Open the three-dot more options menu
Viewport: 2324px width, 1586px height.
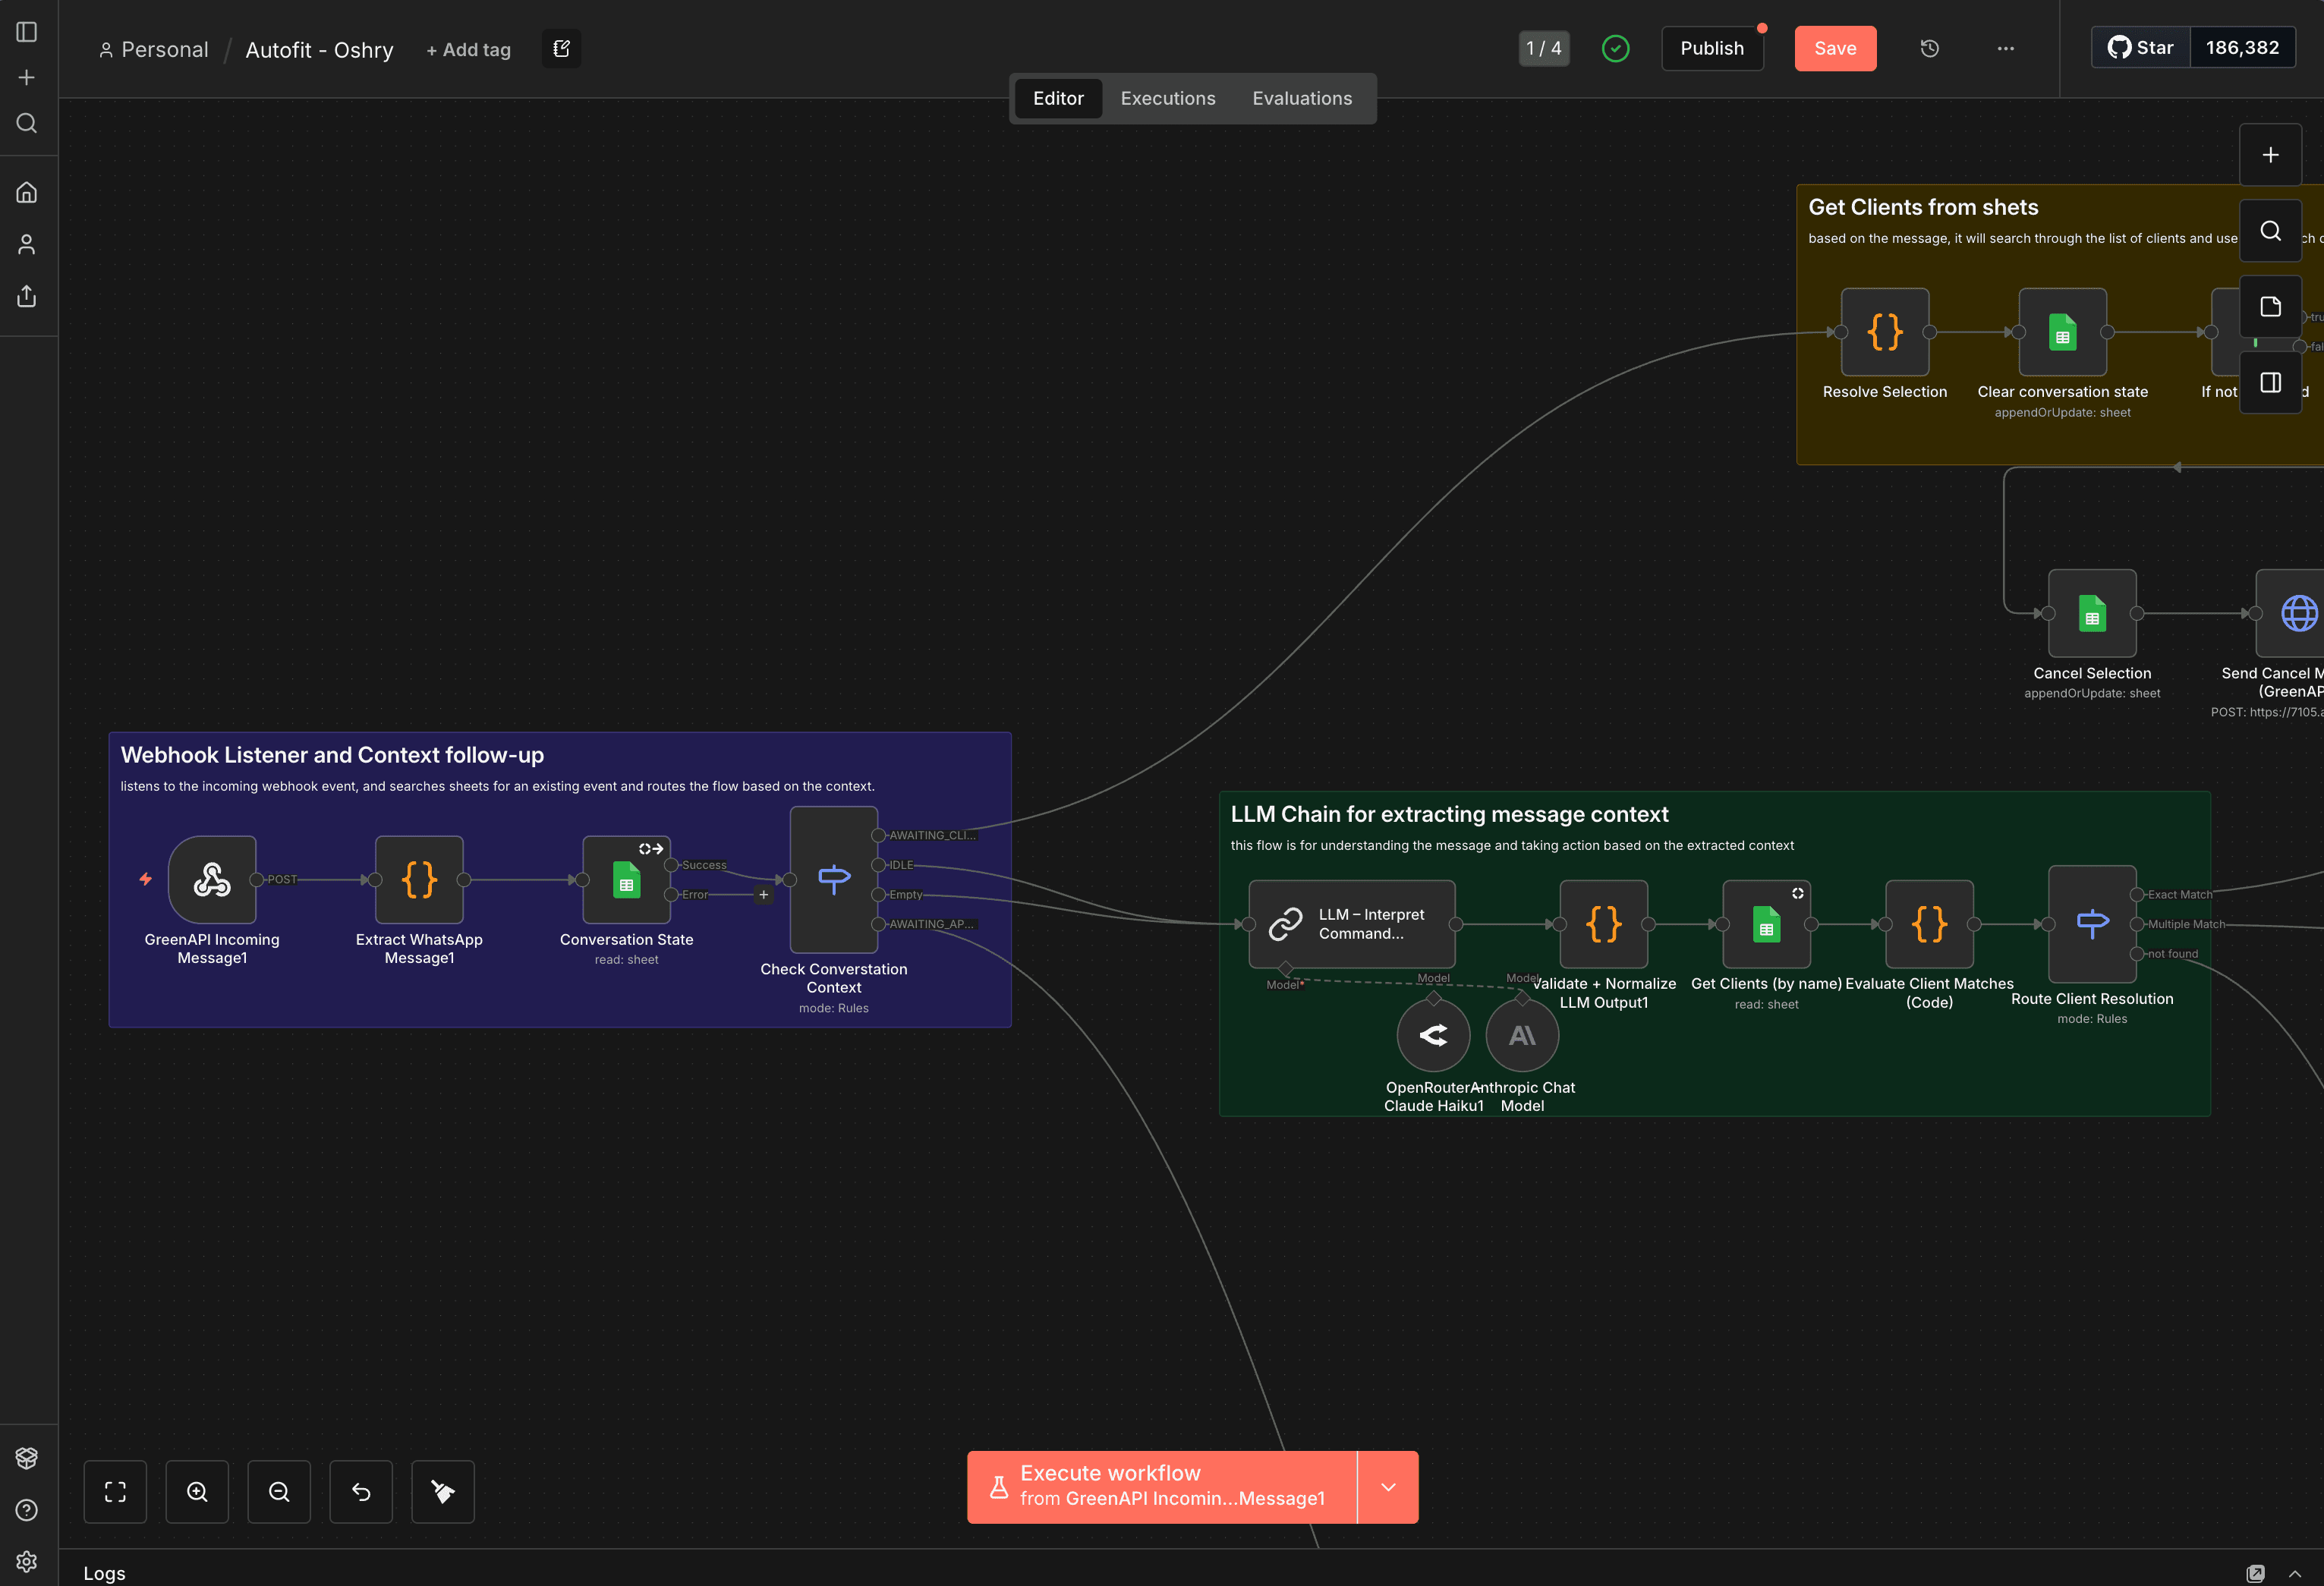pyautogui.click(x=2005, y=48)
